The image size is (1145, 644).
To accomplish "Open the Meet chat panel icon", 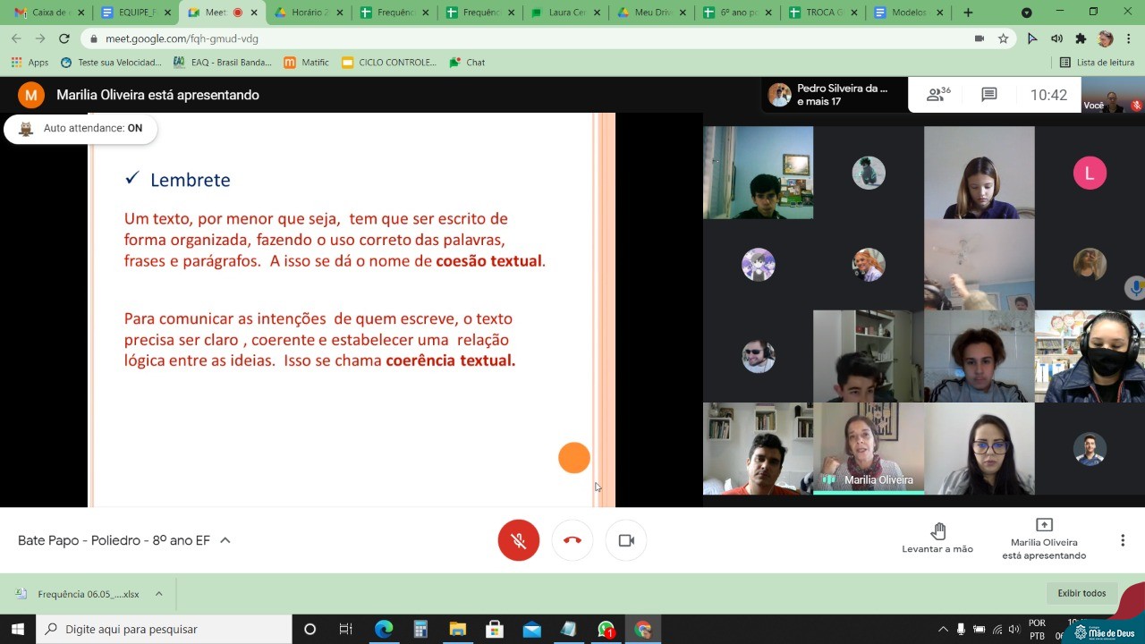I will (x=988, y=95).
